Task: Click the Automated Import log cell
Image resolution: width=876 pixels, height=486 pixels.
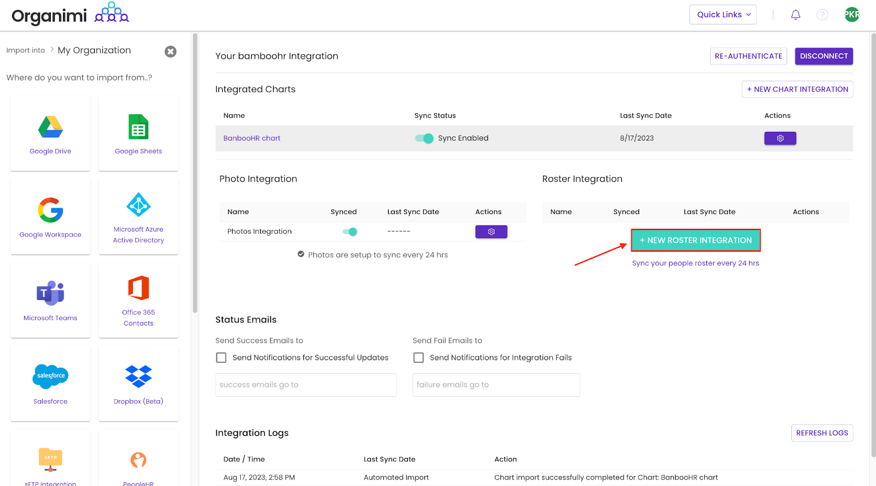Action: (396, 477)
